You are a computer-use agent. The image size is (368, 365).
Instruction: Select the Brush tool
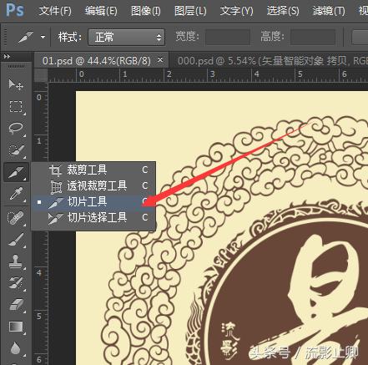click(16, 240)
